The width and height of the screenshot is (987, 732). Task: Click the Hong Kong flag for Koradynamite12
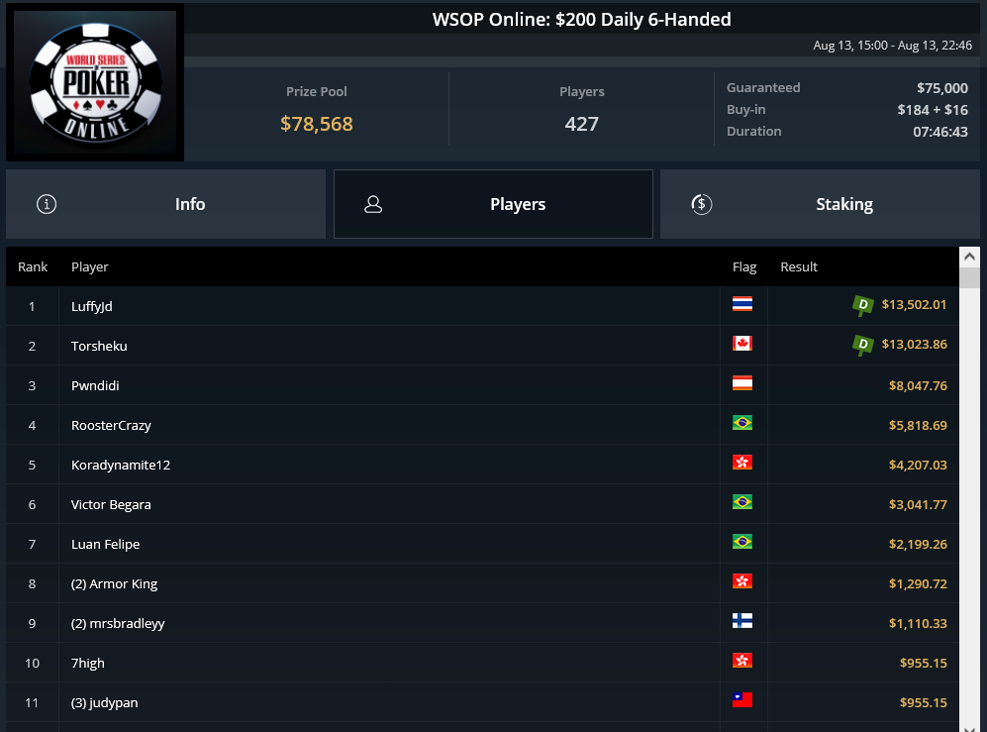(x=742, y=463)
